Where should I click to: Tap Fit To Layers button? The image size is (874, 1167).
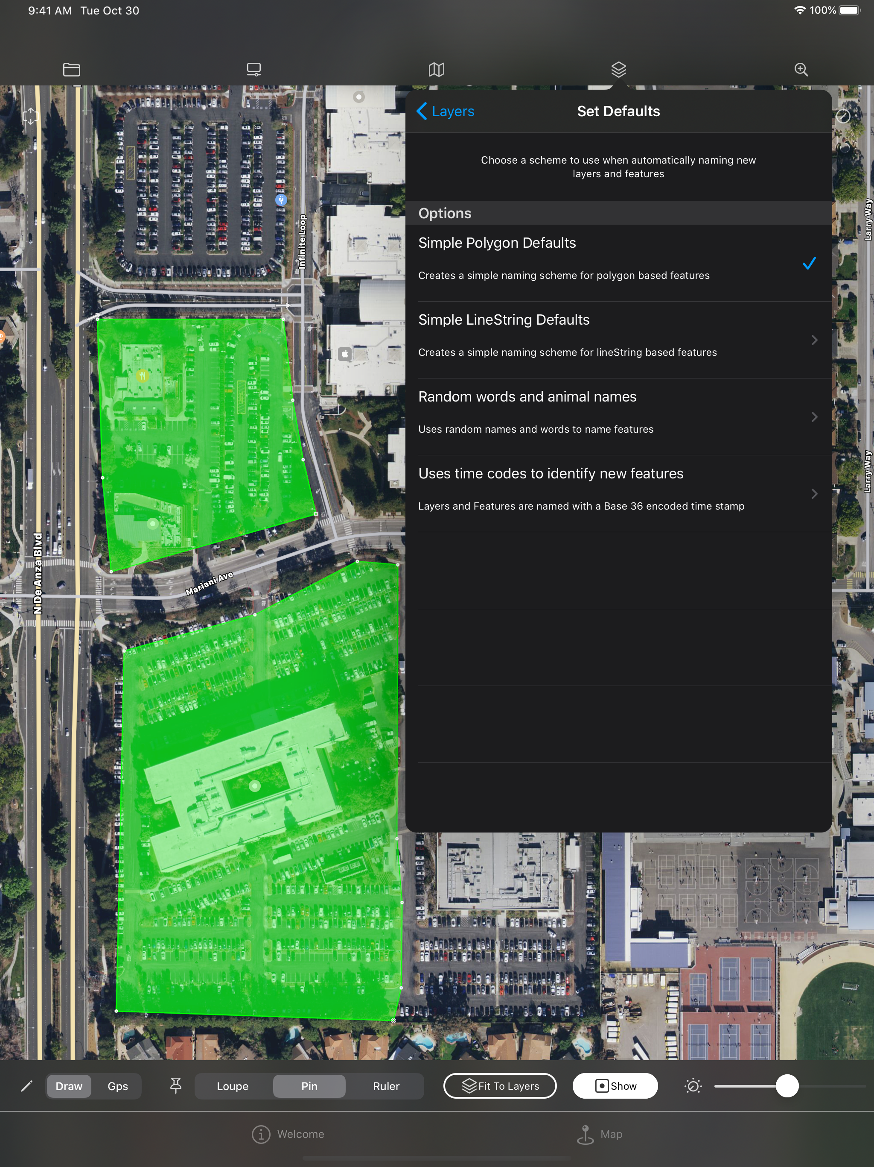[x=500, y=1086]
